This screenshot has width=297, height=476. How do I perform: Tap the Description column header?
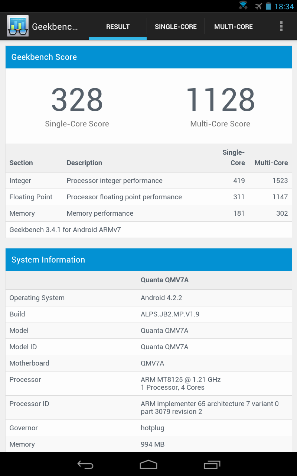[84, 163]
